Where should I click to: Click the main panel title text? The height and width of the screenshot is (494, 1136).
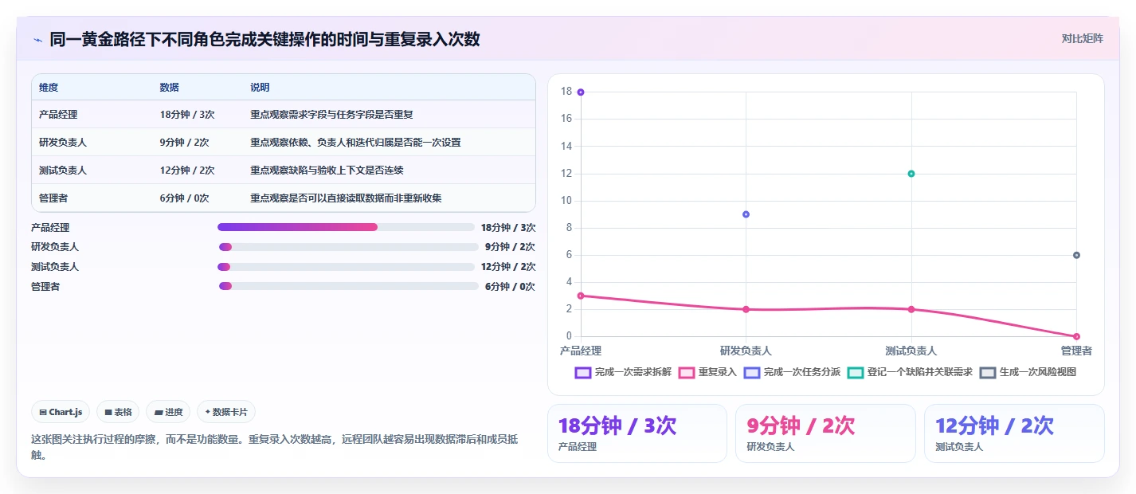pyautogui.click(x=264, y=39)
